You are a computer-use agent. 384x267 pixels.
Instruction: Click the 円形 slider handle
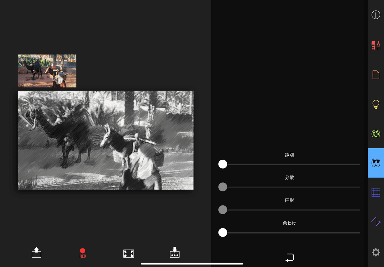[223, 210]
